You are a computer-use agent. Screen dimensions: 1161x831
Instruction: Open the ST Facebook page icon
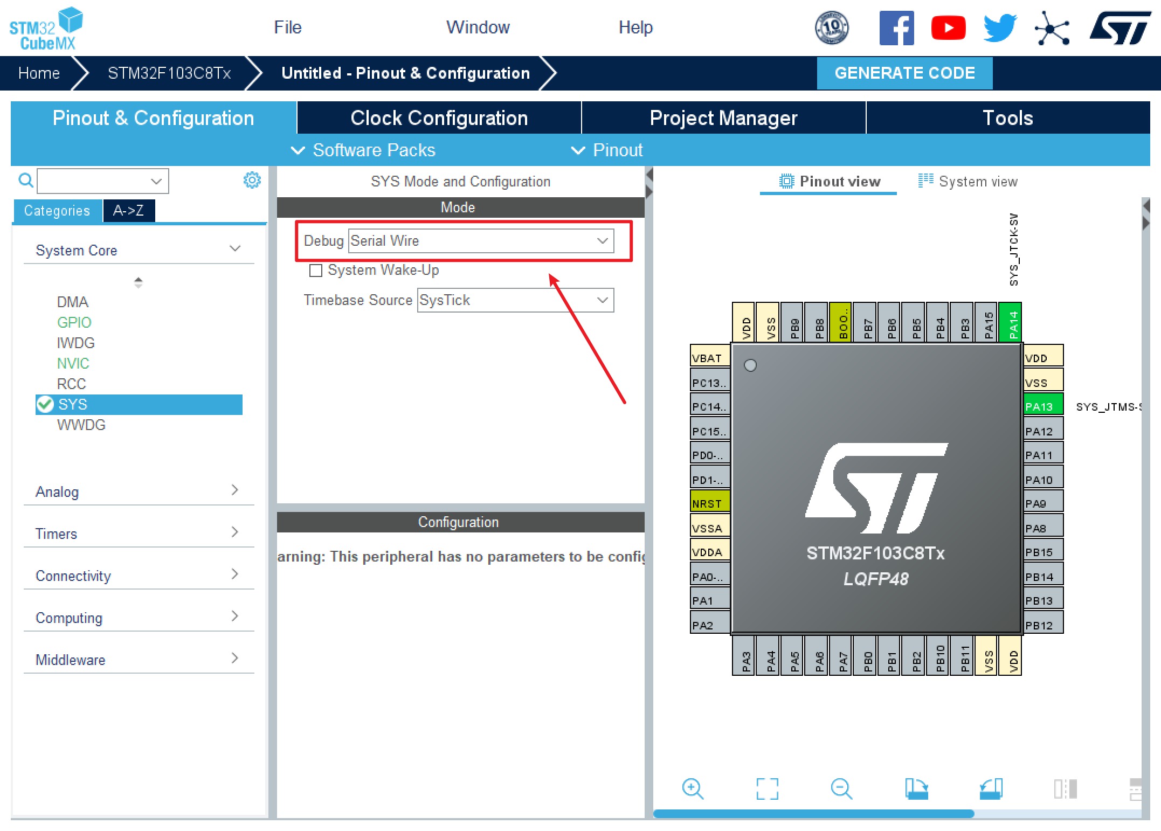896,28
